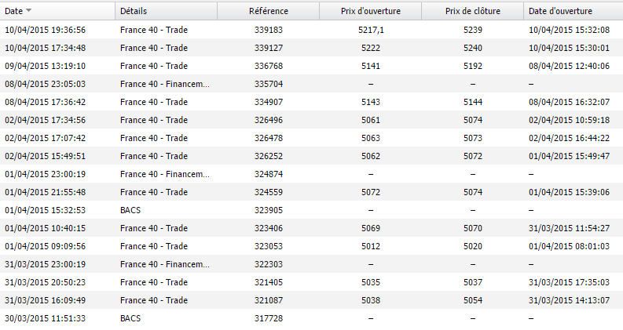Click the Prix d'ouverture column header
This screenshot has width=623, height=330.
(x=369, y=11)
